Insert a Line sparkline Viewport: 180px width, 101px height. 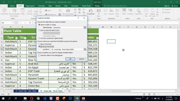click(105, 12)
